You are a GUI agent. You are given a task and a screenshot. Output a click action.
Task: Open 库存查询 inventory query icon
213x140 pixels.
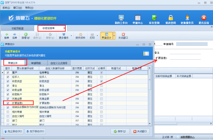(154, 18)
